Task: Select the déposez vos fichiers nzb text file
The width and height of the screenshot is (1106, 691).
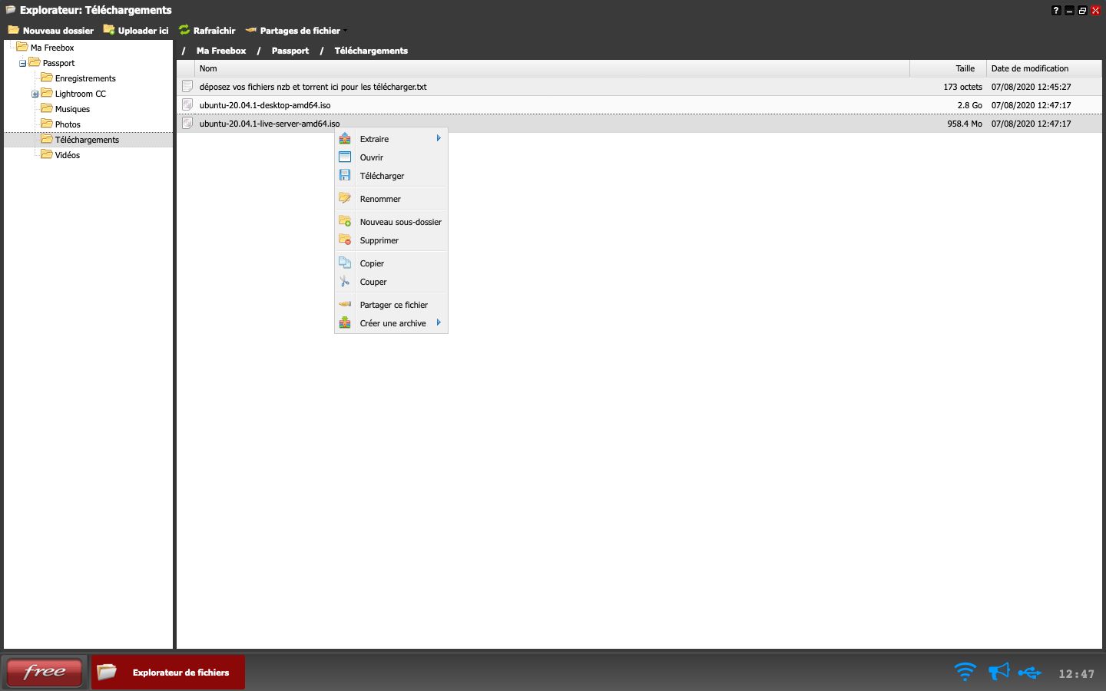Action: (x=313, y=87)
